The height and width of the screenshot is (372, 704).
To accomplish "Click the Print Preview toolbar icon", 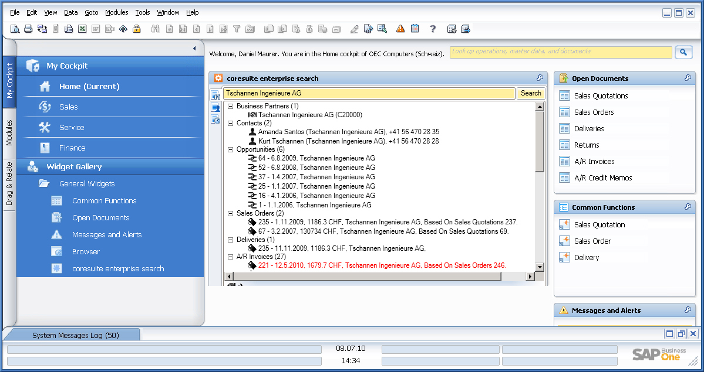I will coord(15,29).
